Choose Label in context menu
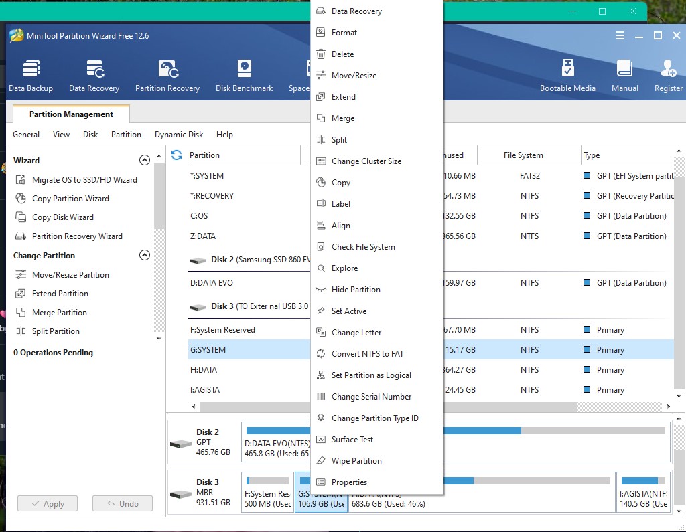The width and height of the screenshot is (686, 532). [x=376, y=203]
